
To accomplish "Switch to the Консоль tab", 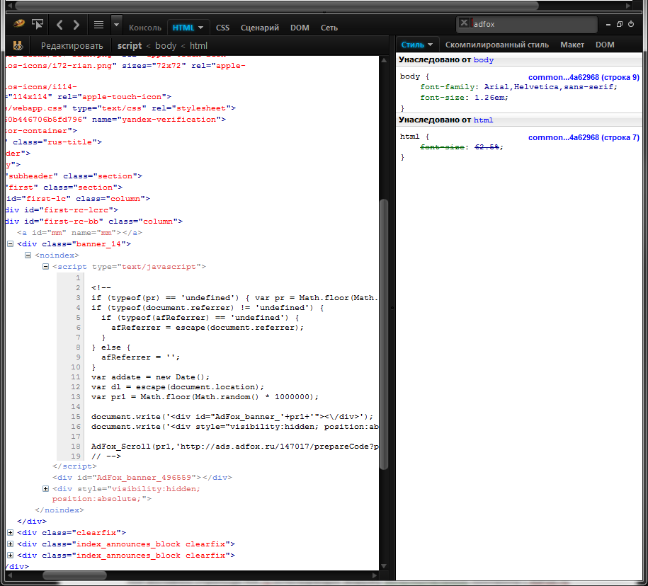I will click(144, 28).
